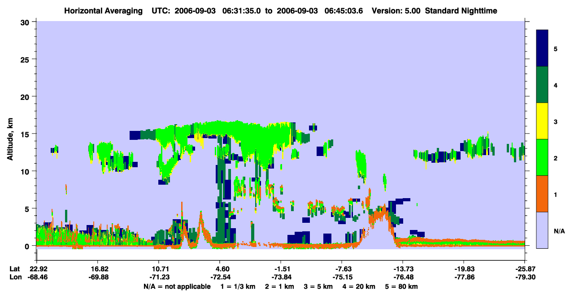The height and width of the screenshot is (299, 583).
Task: Click the altitude tick label 30
Action: [26, 22]
